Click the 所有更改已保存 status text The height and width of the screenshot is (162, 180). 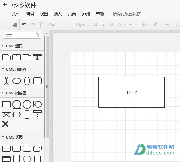pyautogui.click(x=127, y=14)
